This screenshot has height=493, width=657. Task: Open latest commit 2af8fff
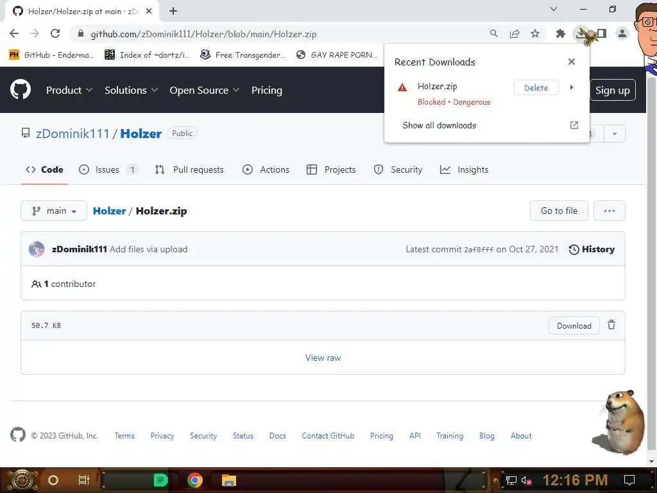coord(479,250)
